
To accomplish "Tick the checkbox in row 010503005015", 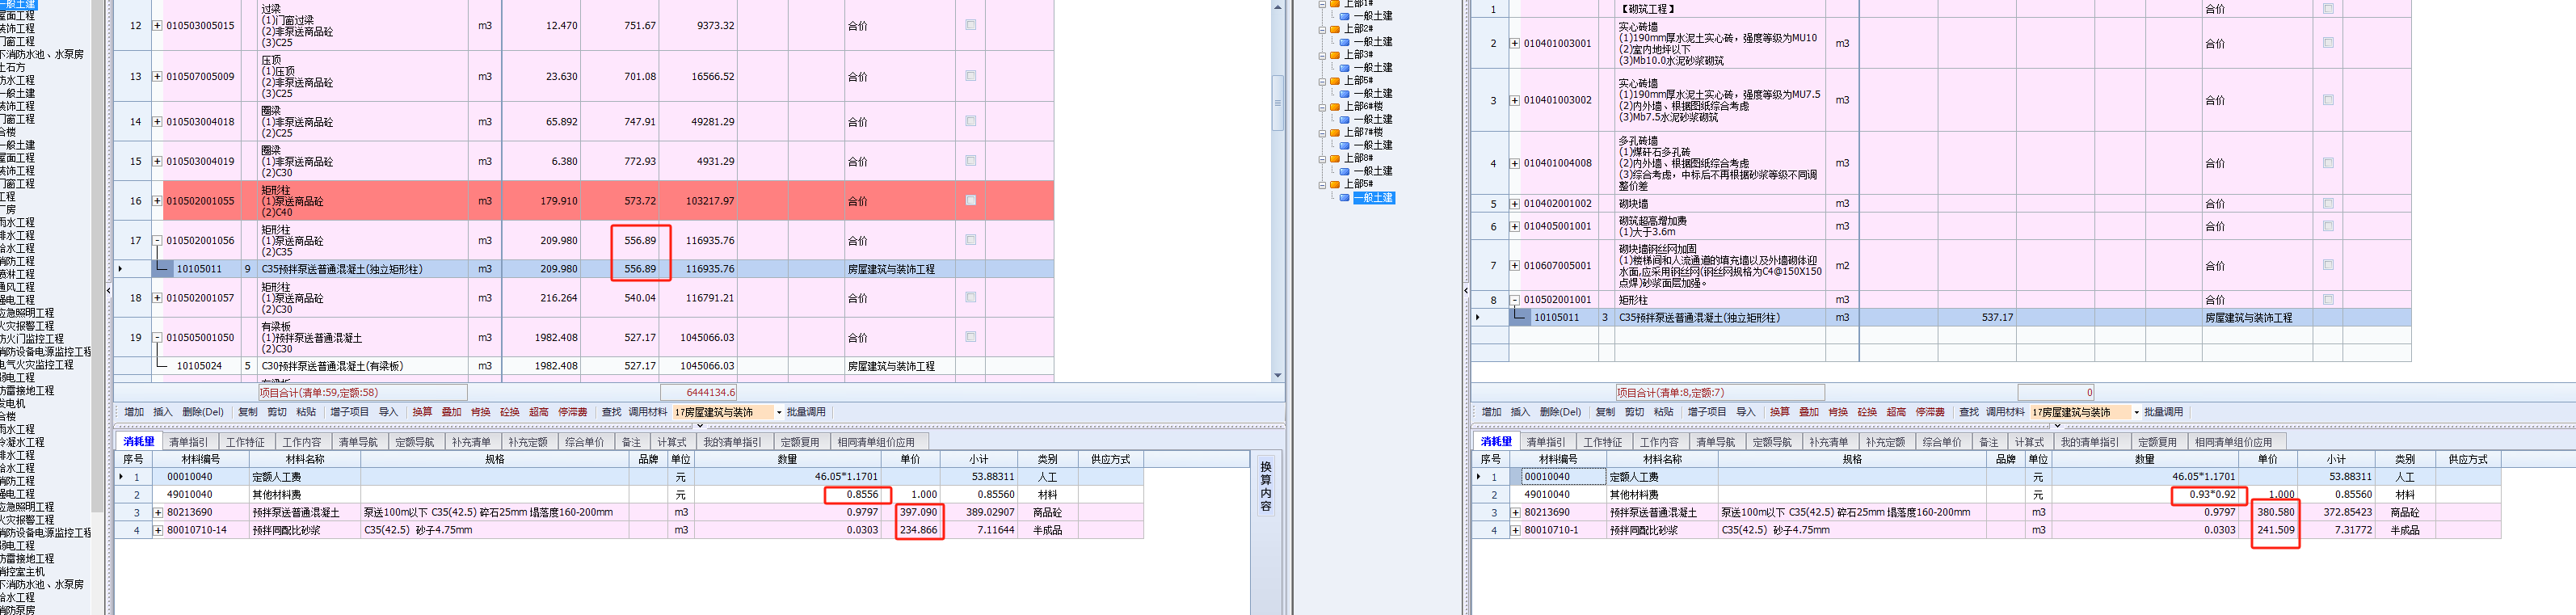I will coord(970,25).
